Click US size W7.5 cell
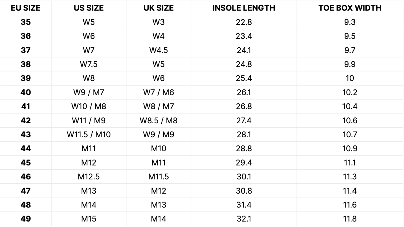 pos(89,64)
